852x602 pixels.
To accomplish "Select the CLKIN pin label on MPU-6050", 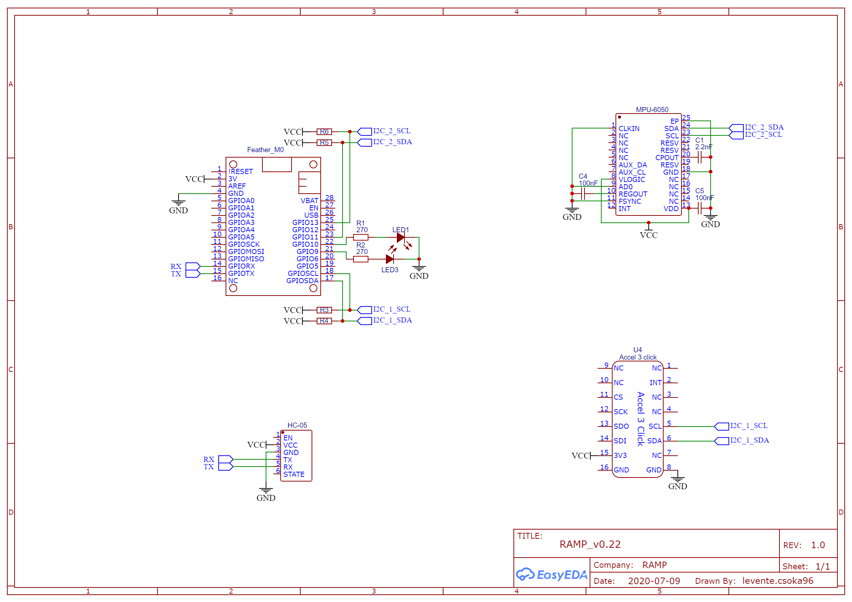I will 629,128.
